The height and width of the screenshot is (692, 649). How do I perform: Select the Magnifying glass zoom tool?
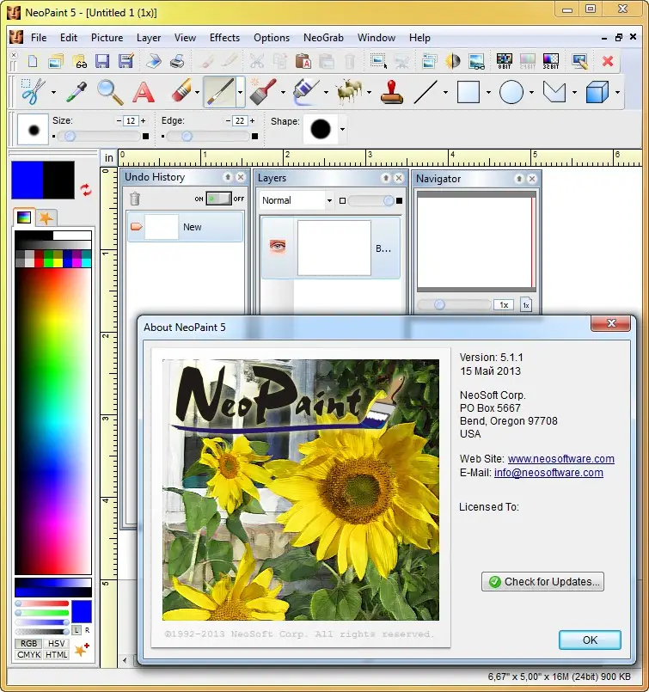(110, 92)
